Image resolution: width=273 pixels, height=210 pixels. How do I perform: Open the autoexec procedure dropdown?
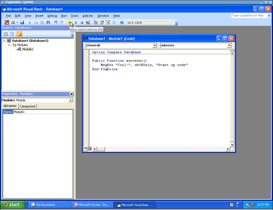tap(229, 45)
